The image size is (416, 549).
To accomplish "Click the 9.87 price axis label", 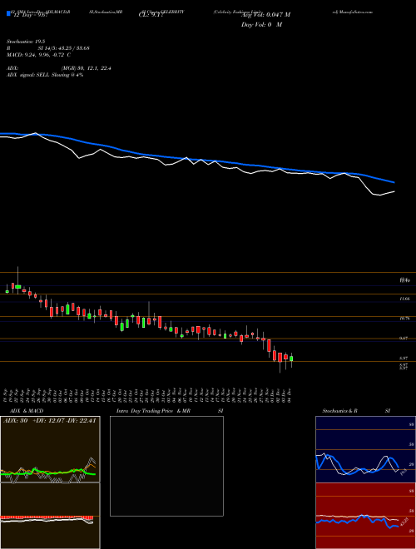I will (x=404, y=339).
